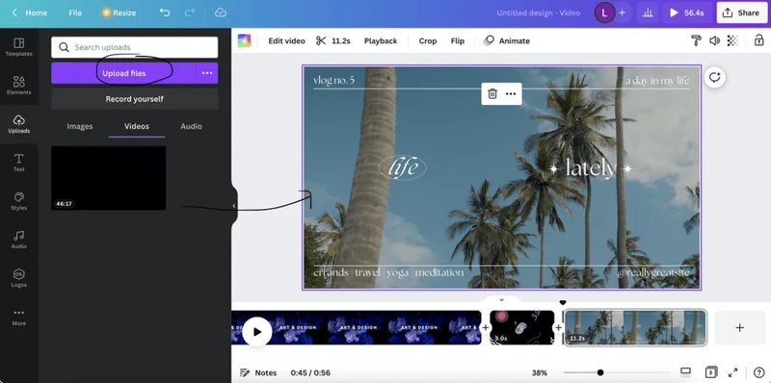This screenshot has width=771, height=383.
Task: Click the L profile avatar
Action: 604,13
